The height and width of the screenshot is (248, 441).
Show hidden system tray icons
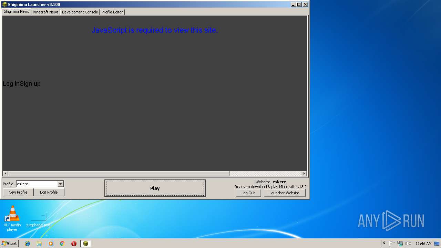click(x=384, y=244)
